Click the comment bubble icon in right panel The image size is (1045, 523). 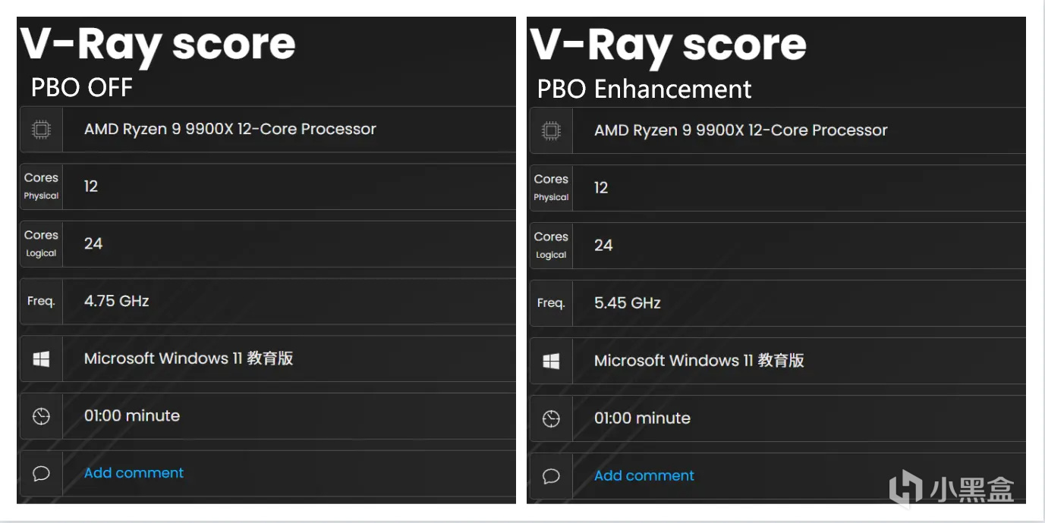click(551, 476)
